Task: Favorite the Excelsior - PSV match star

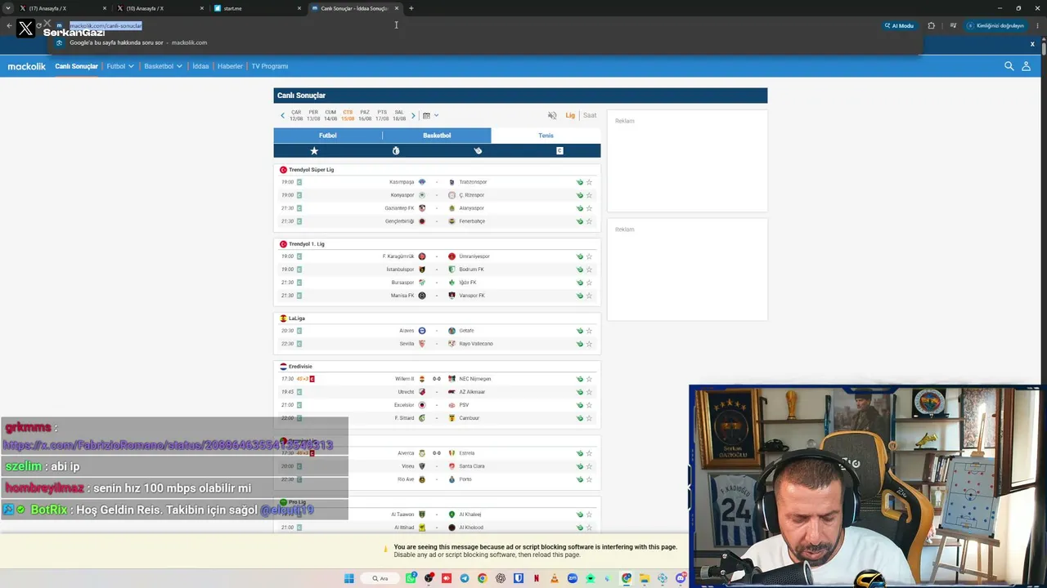Action: point(589,405)
